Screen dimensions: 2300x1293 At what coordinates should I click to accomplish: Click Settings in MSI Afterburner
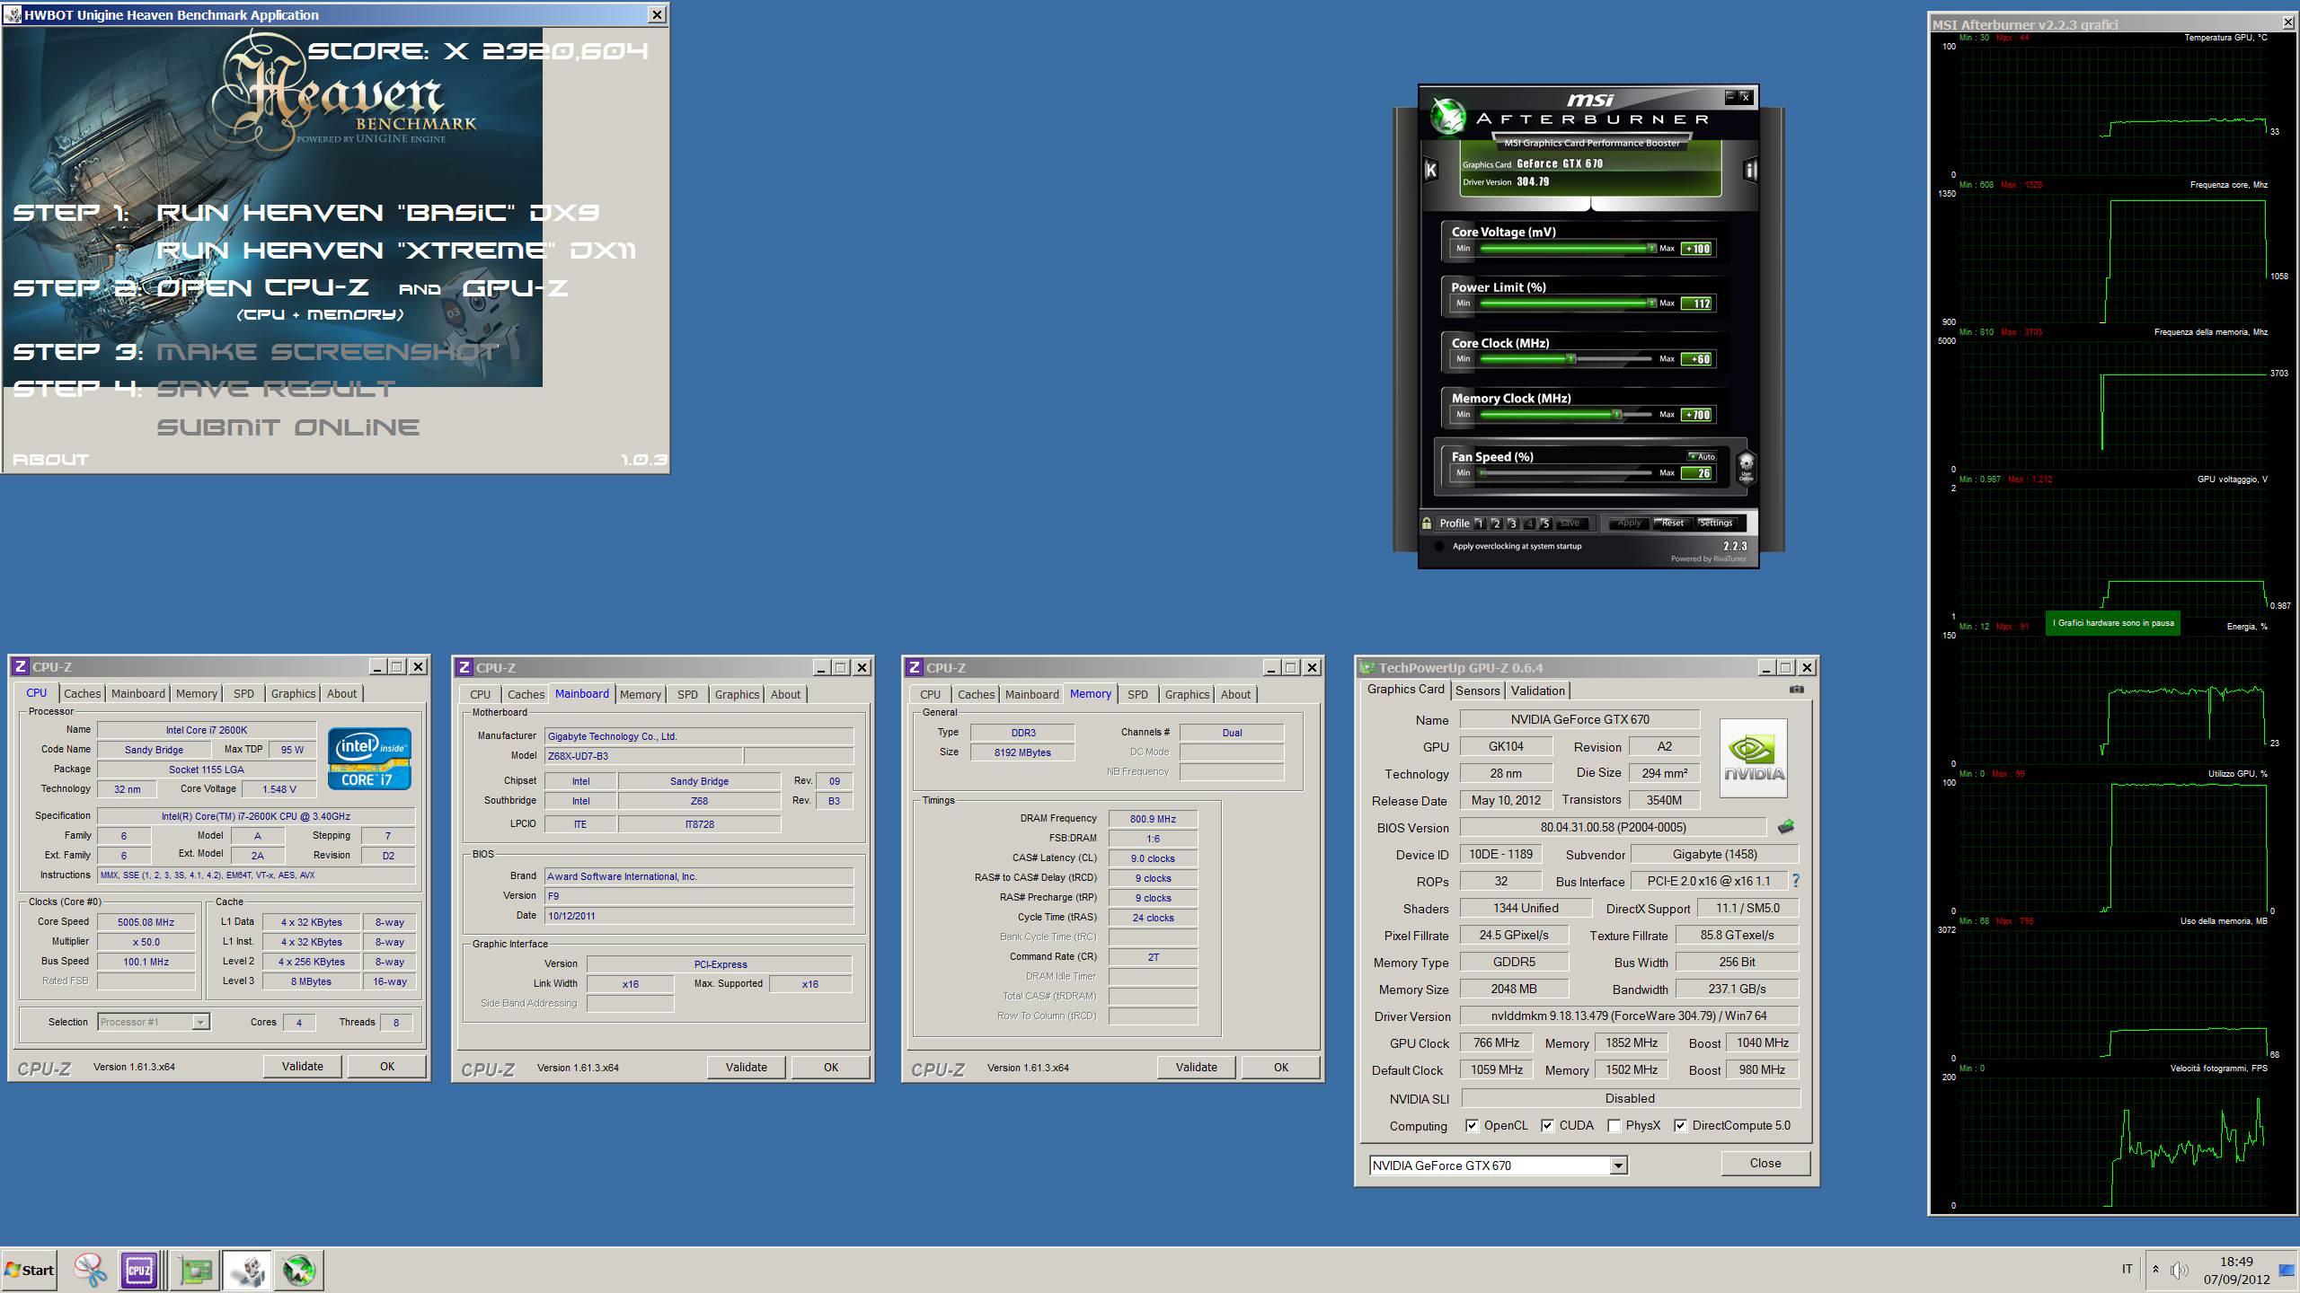1715,523
